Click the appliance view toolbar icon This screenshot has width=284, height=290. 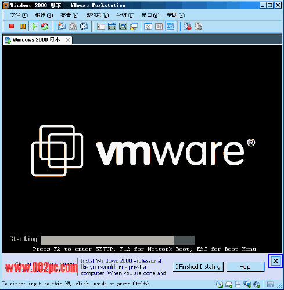tap(159, 26)
